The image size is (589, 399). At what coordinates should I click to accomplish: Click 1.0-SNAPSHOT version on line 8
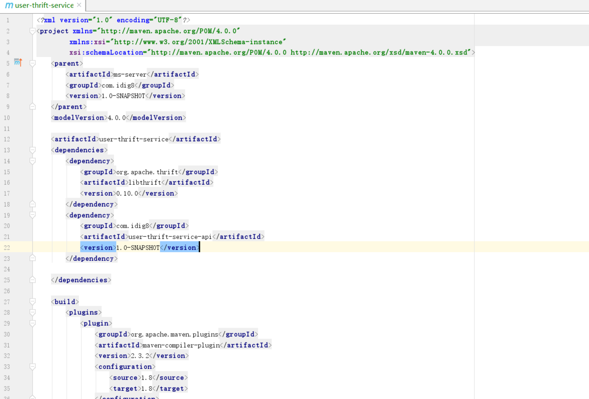[123, 95]
